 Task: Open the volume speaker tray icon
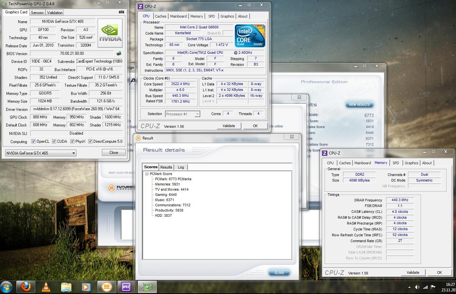coord(417,287)
